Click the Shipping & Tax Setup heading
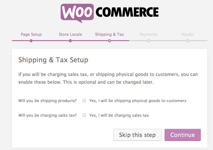213x150 pixels. pos(53,60)
